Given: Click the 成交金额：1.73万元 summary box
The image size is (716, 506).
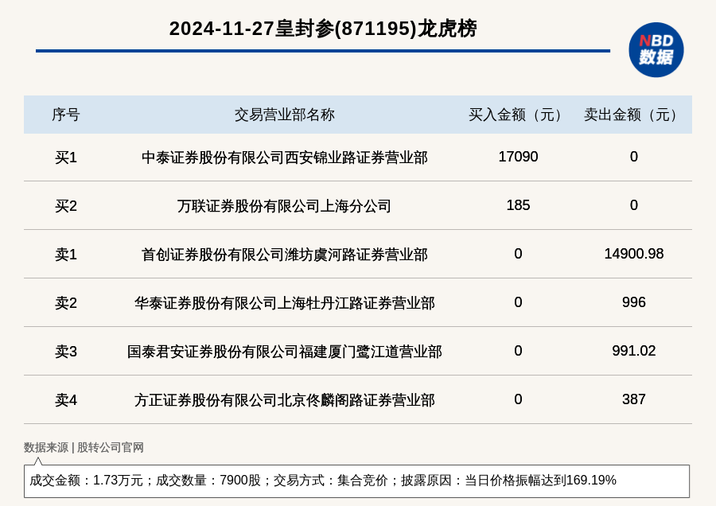Looking at the screenshot, I should [356, 481].
